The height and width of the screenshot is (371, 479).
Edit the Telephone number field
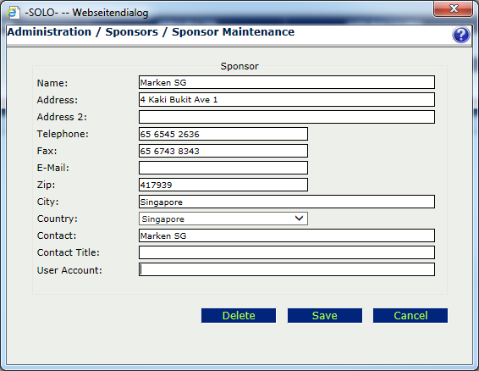click(223, 134)
